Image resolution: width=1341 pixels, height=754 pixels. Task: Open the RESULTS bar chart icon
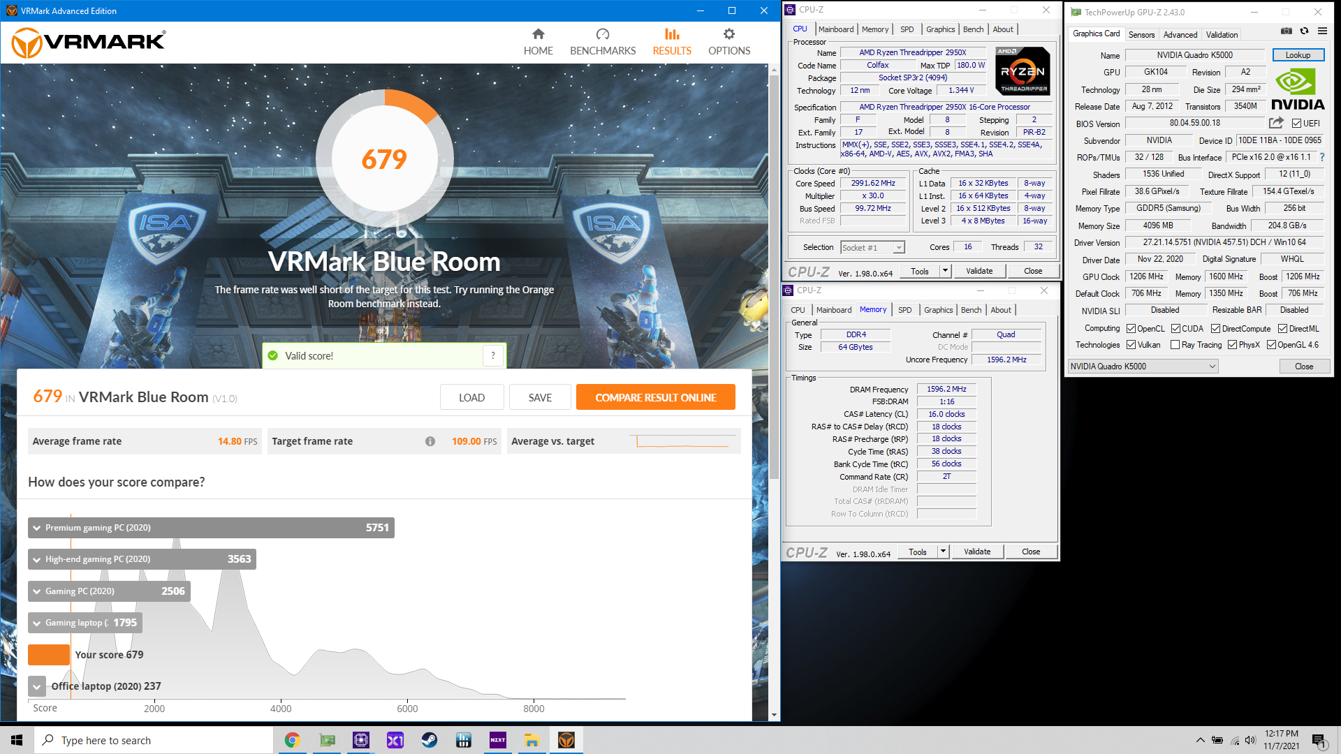coord(672,34)
